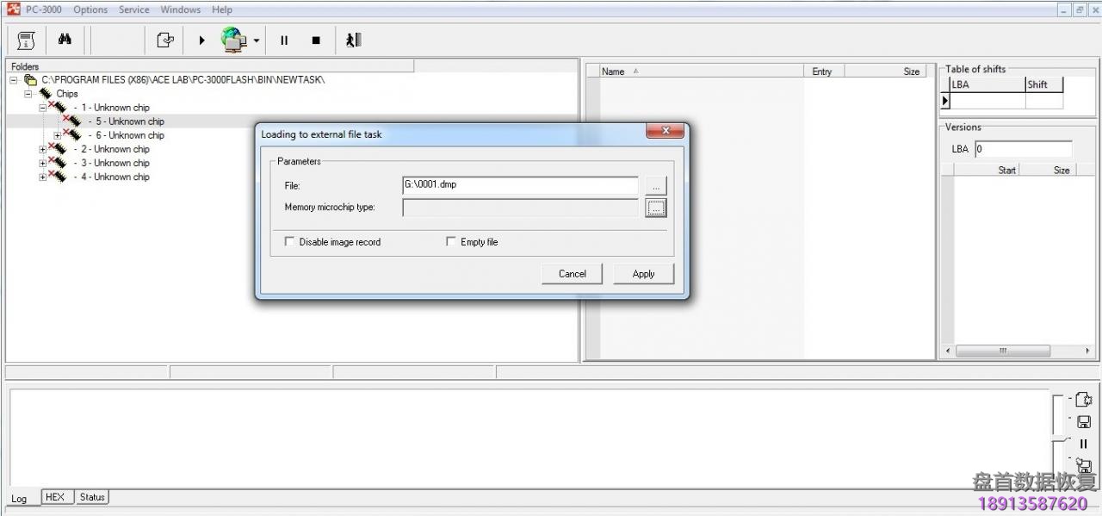Viewport: 1102px width, 516px height.
Task: Click the floppy disk save log icon
Action: click(x=1084, y=422)
